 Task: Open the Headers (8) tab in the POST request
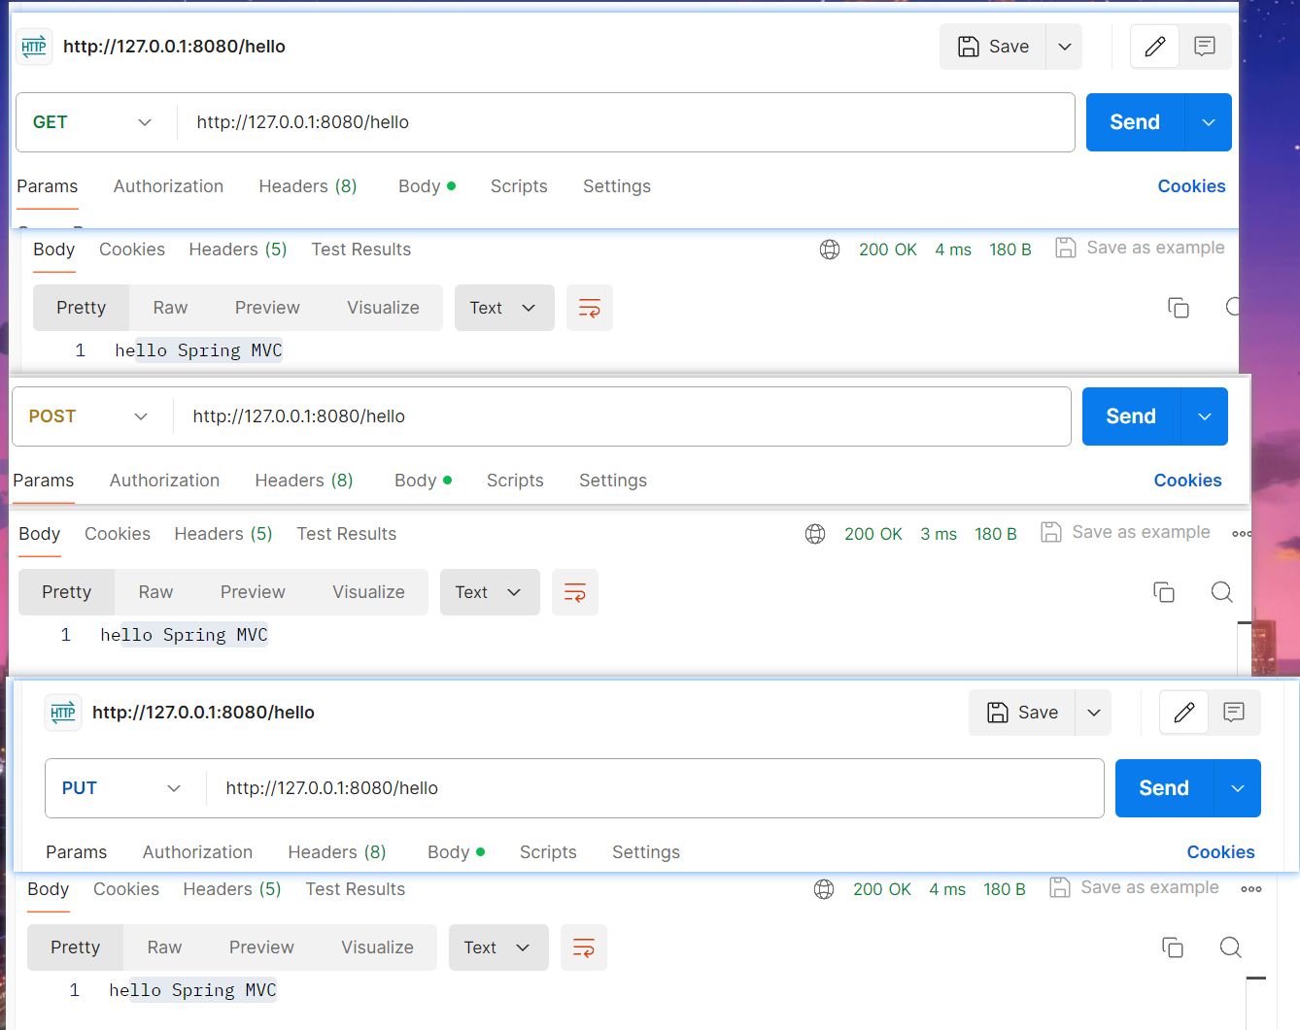304,481
